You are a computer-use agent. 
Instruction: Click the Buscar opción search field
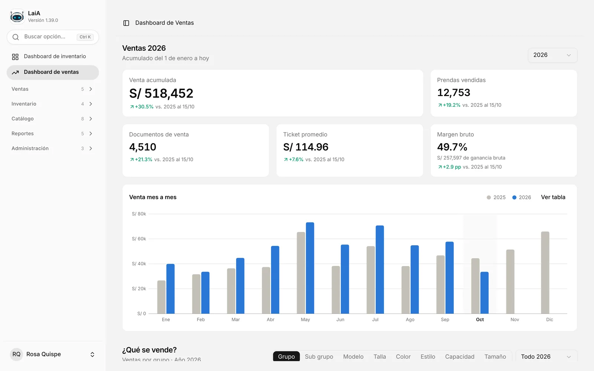click(x=53, y=37)
